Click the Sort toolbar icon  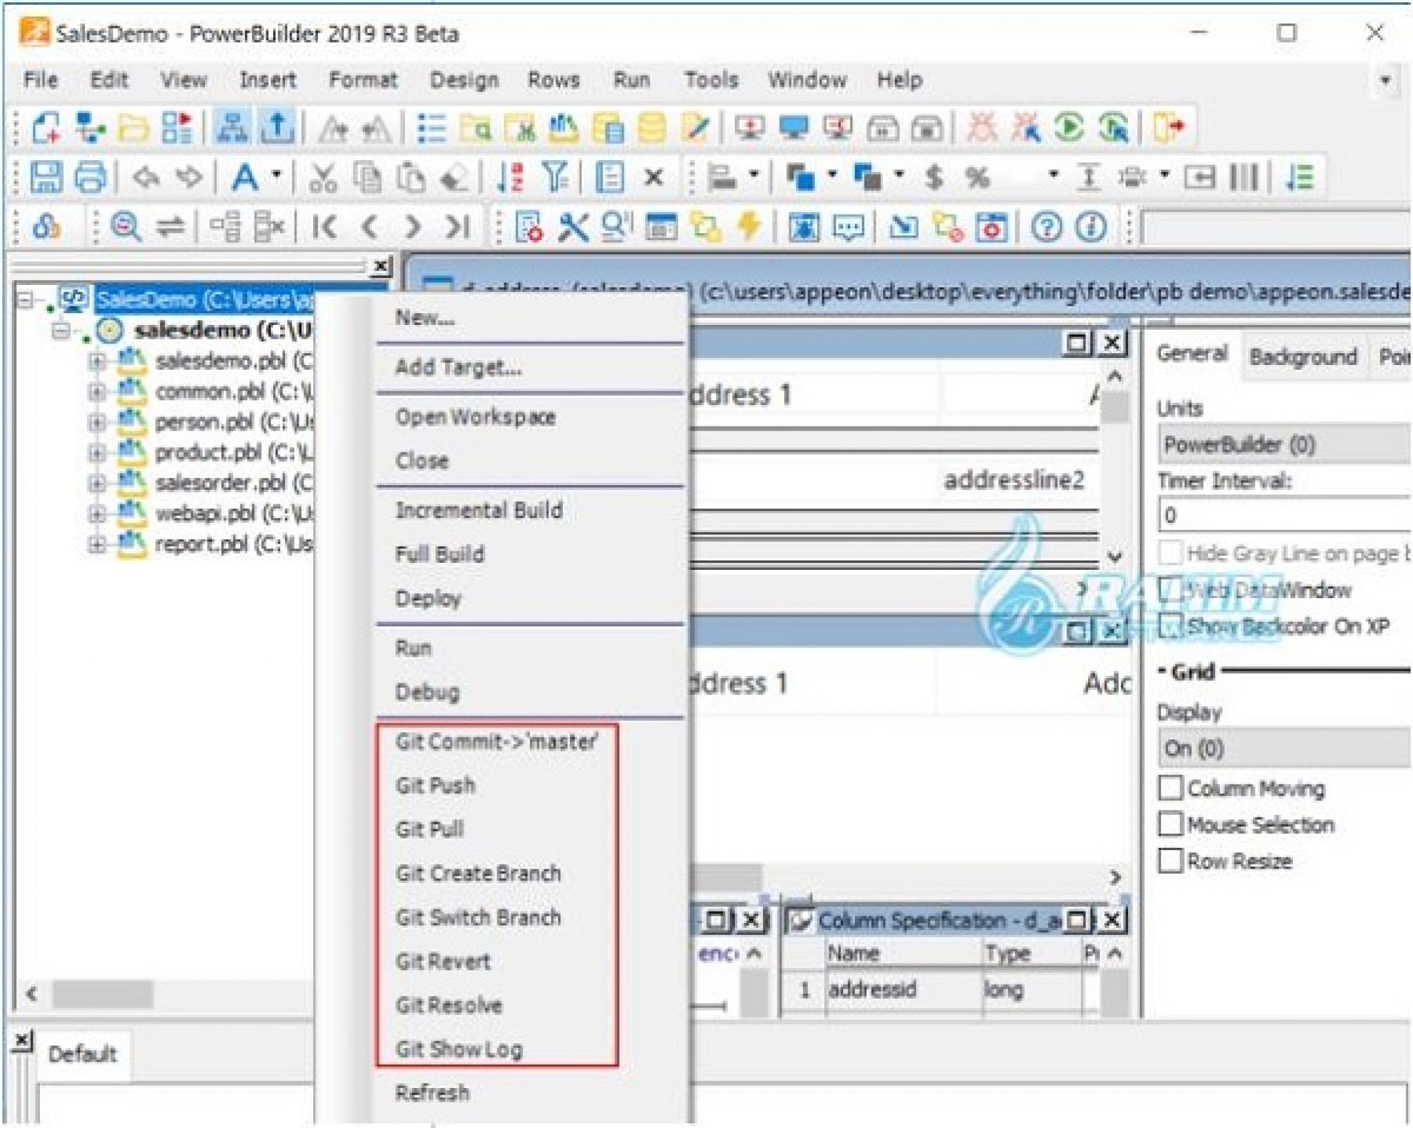point(513,177)
